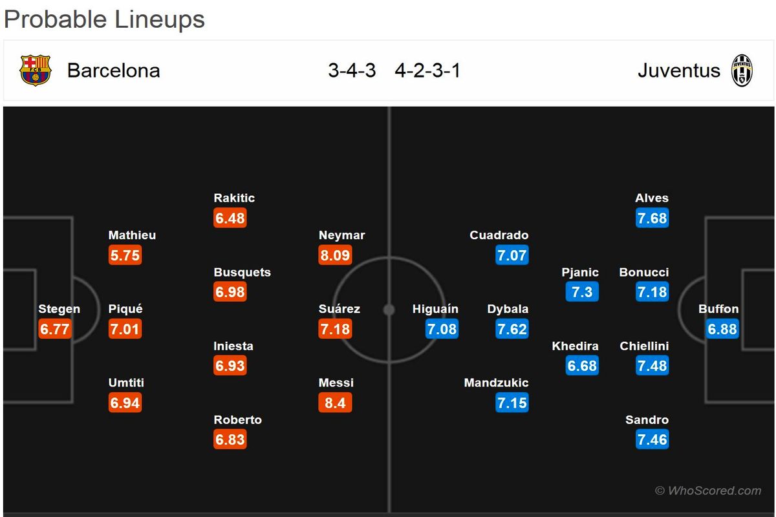Open the Juventus team name link
Image resolution: width=776 pixels, height=517 pixels.
tap(678, 70)
